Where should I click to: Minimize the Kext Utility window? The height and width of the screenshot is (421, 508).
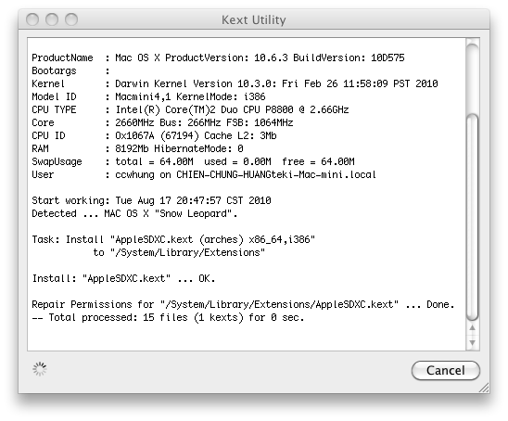(x=52, y=19)
